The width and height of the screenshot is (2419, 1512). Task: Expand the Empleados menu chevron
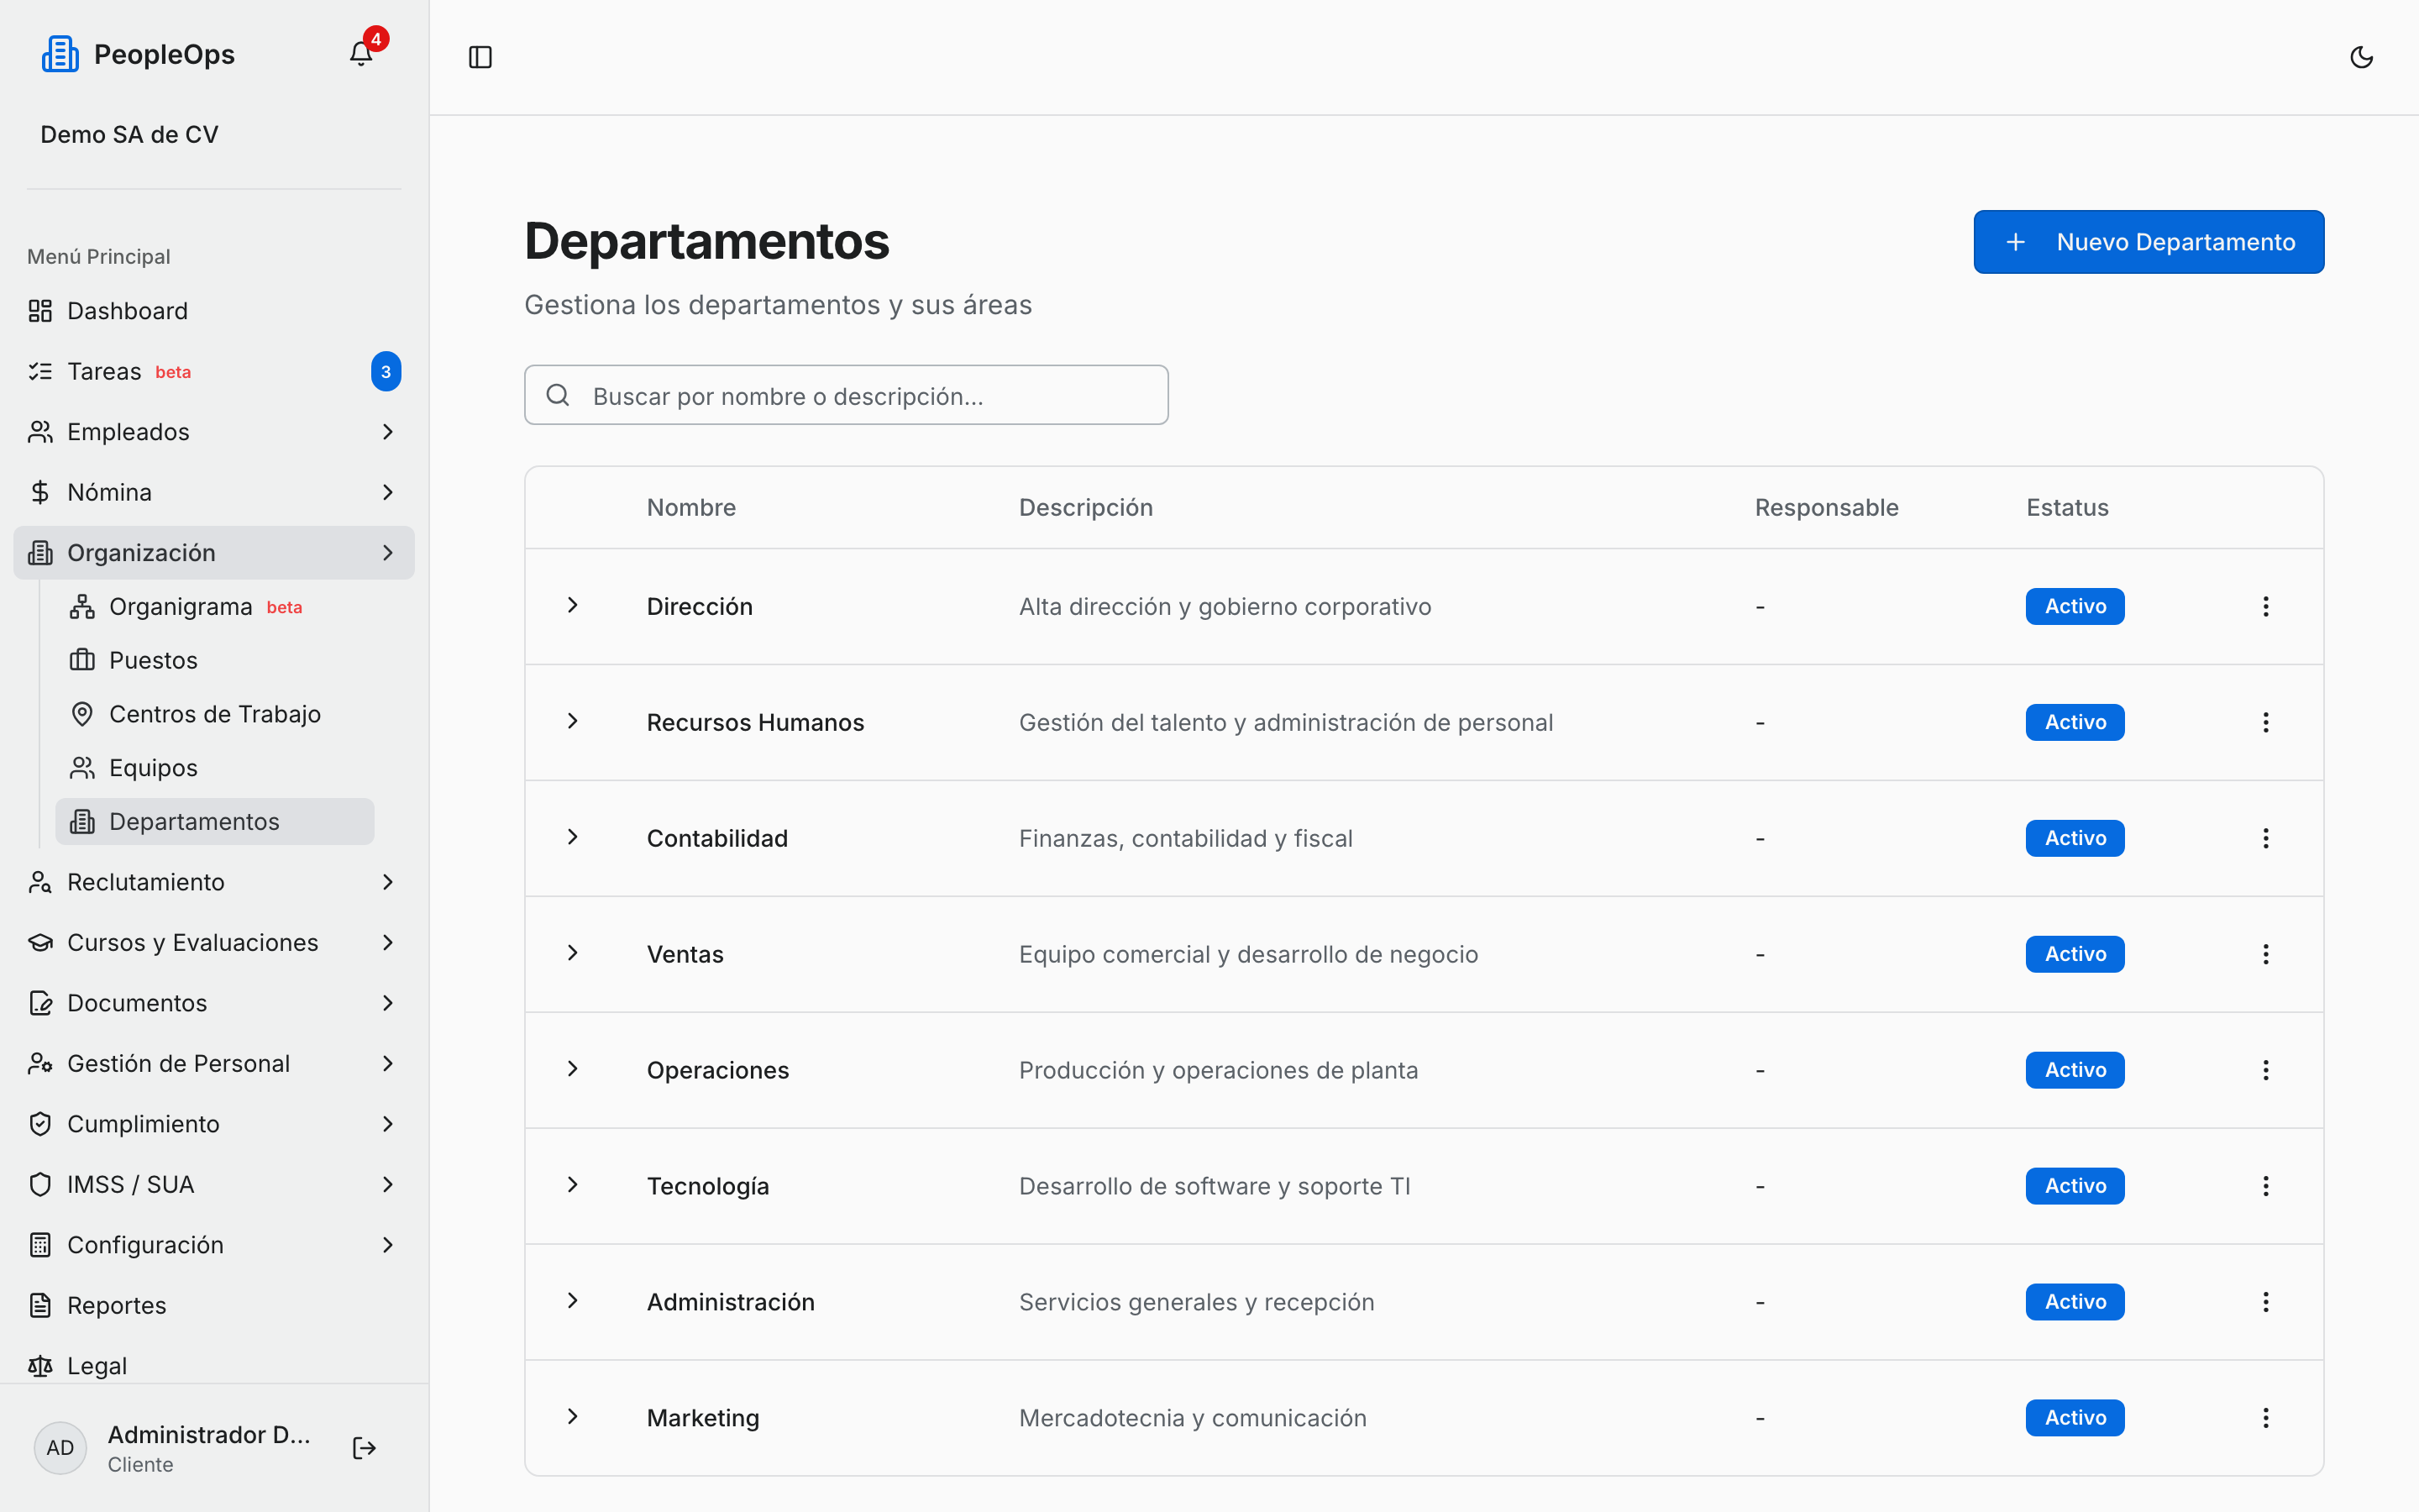pyautogui.click(x=388, y=432)
